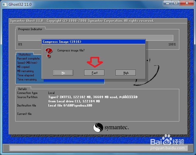Click the 'Time elapsed' label
196x155 pixels.
tap(25, 75)
